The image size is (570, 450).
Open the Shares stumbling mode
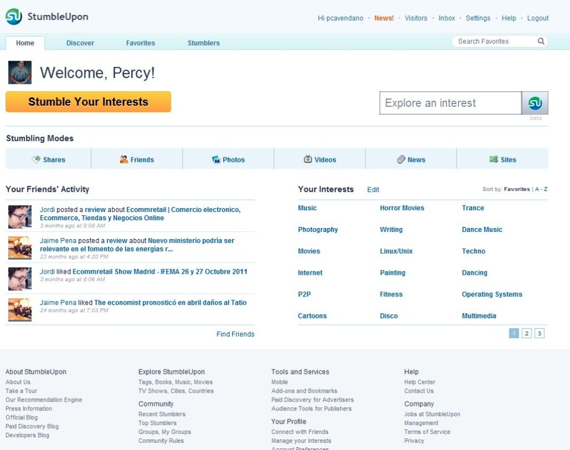point(48,160)
